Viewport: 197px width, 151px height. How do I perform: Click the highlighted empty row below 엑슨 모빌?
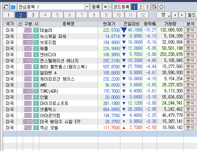pos(100,134)
